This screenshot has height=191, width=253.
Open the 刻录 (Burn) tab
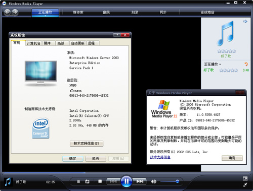click(135, 12)
